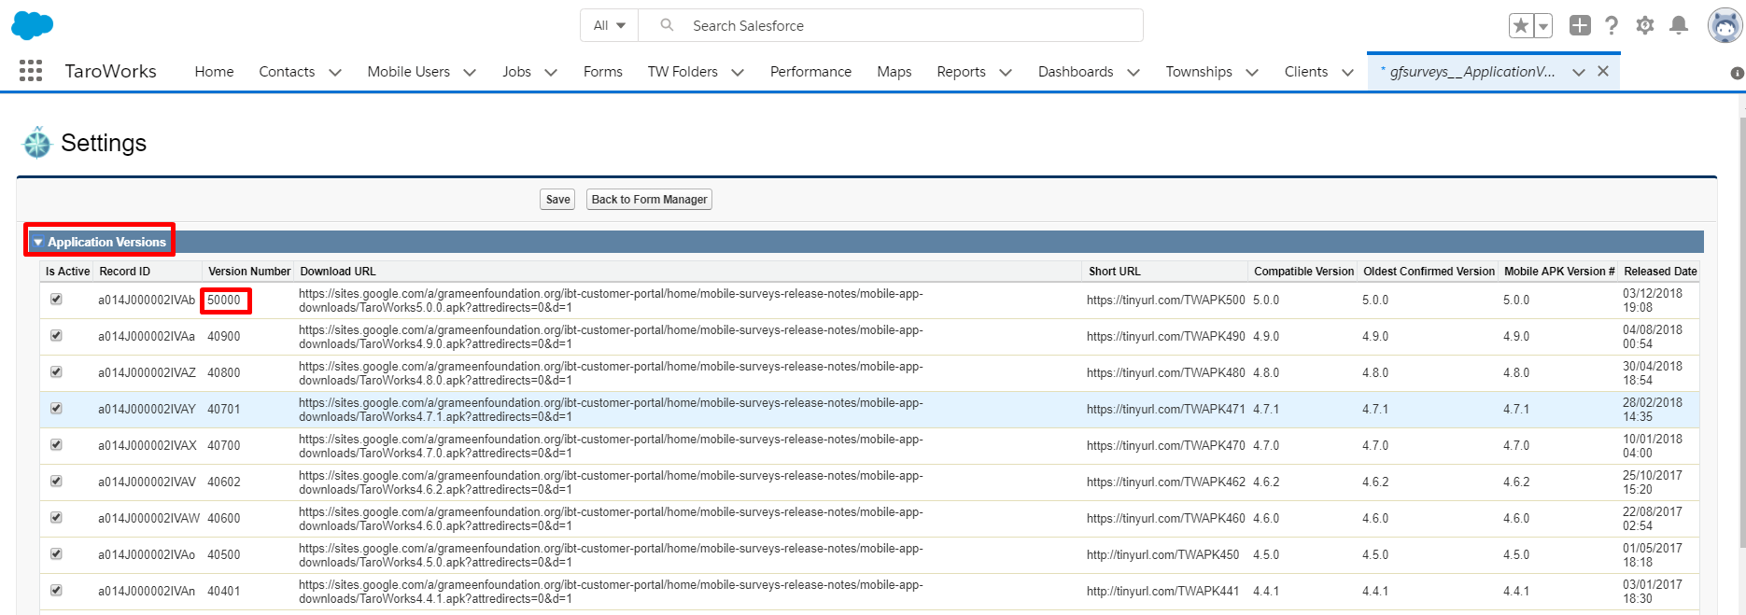Open the All search scope dropdown

[609, 25]
